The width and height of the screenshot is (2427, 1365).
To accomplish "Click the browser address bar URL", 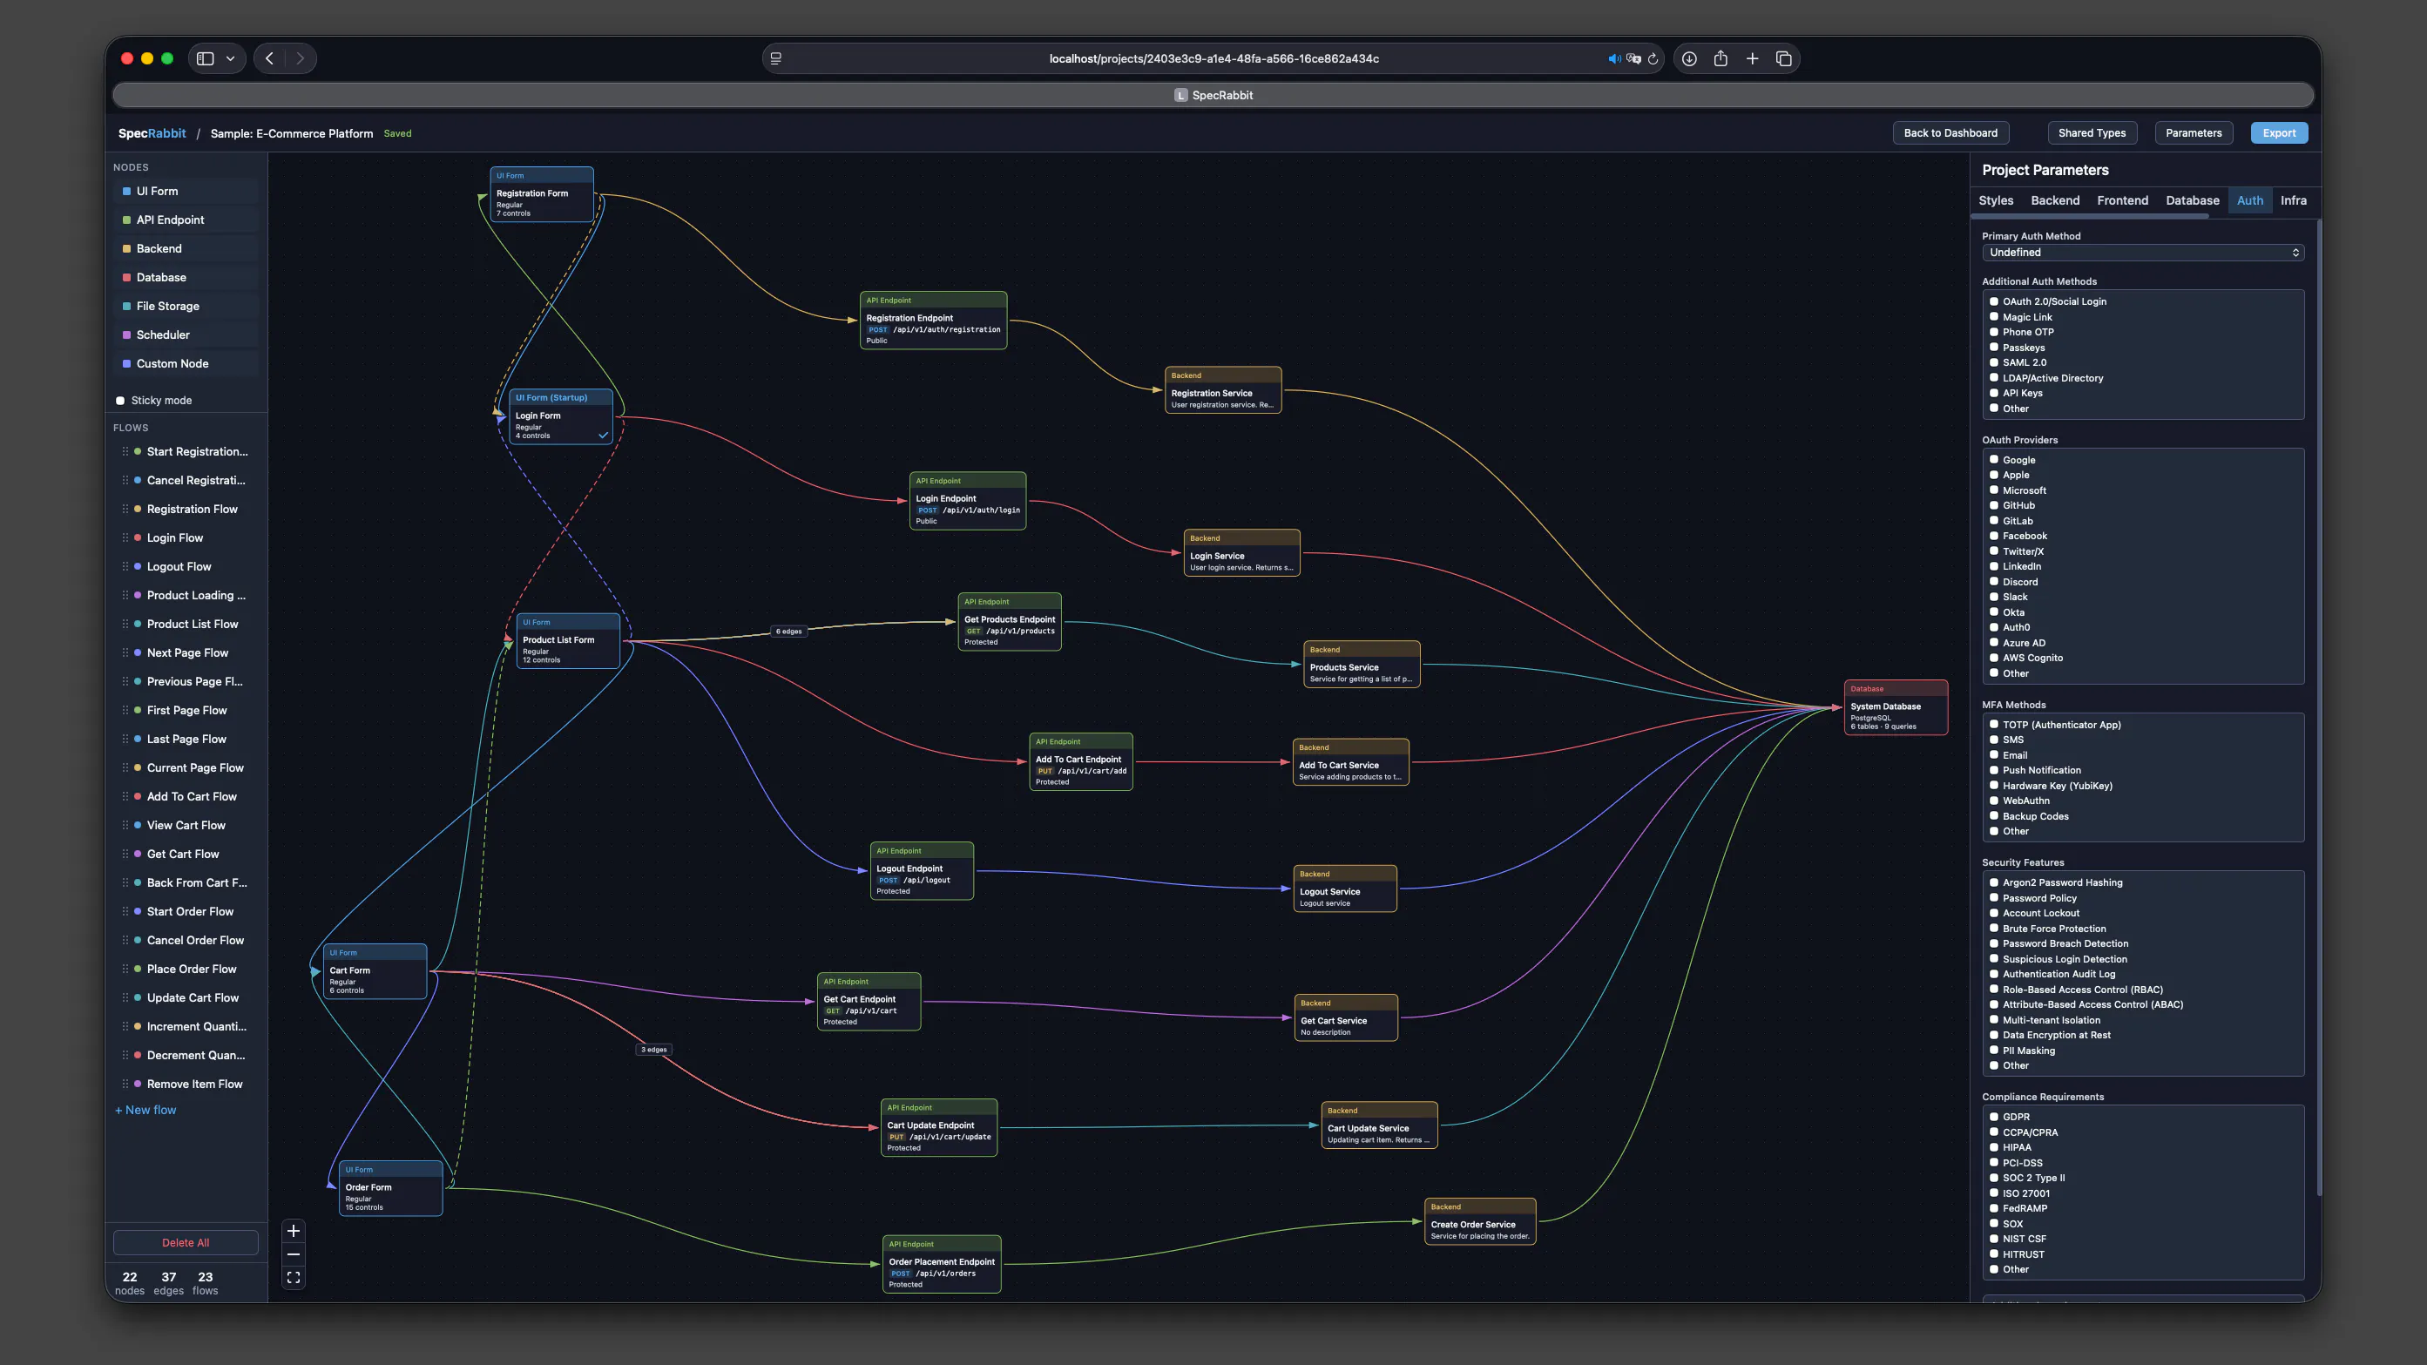I will [x=1213, y=58].
